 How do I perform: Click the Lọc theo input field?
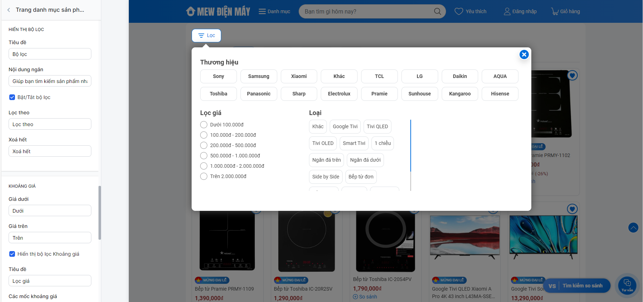coord(50,124)
